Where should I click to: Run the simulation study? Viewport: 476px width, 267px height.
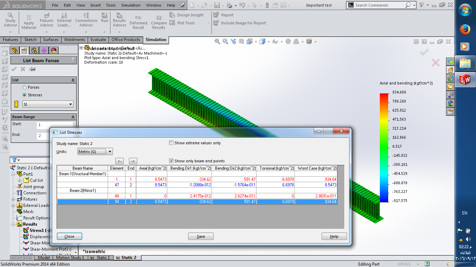coord(105,18)
